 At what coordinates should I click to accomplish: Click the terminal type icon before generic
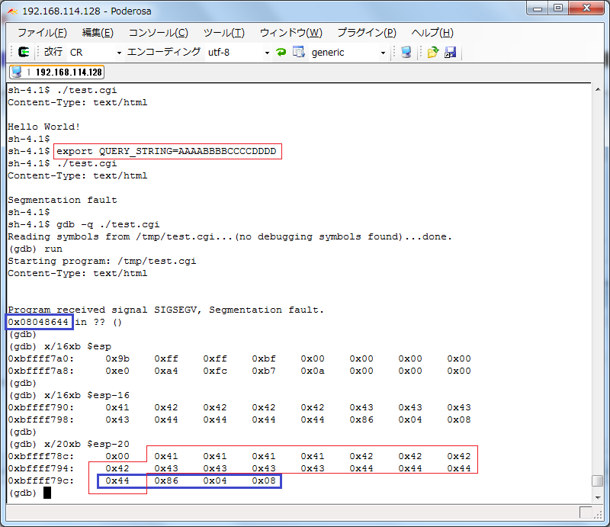pos(299,52)
